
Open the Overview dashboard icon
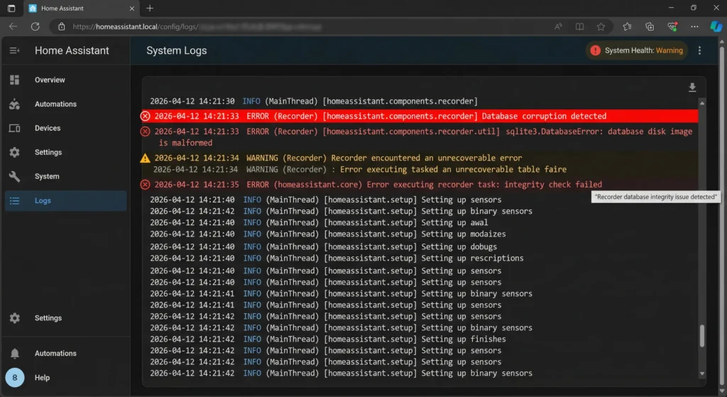[x=14, y=80]
